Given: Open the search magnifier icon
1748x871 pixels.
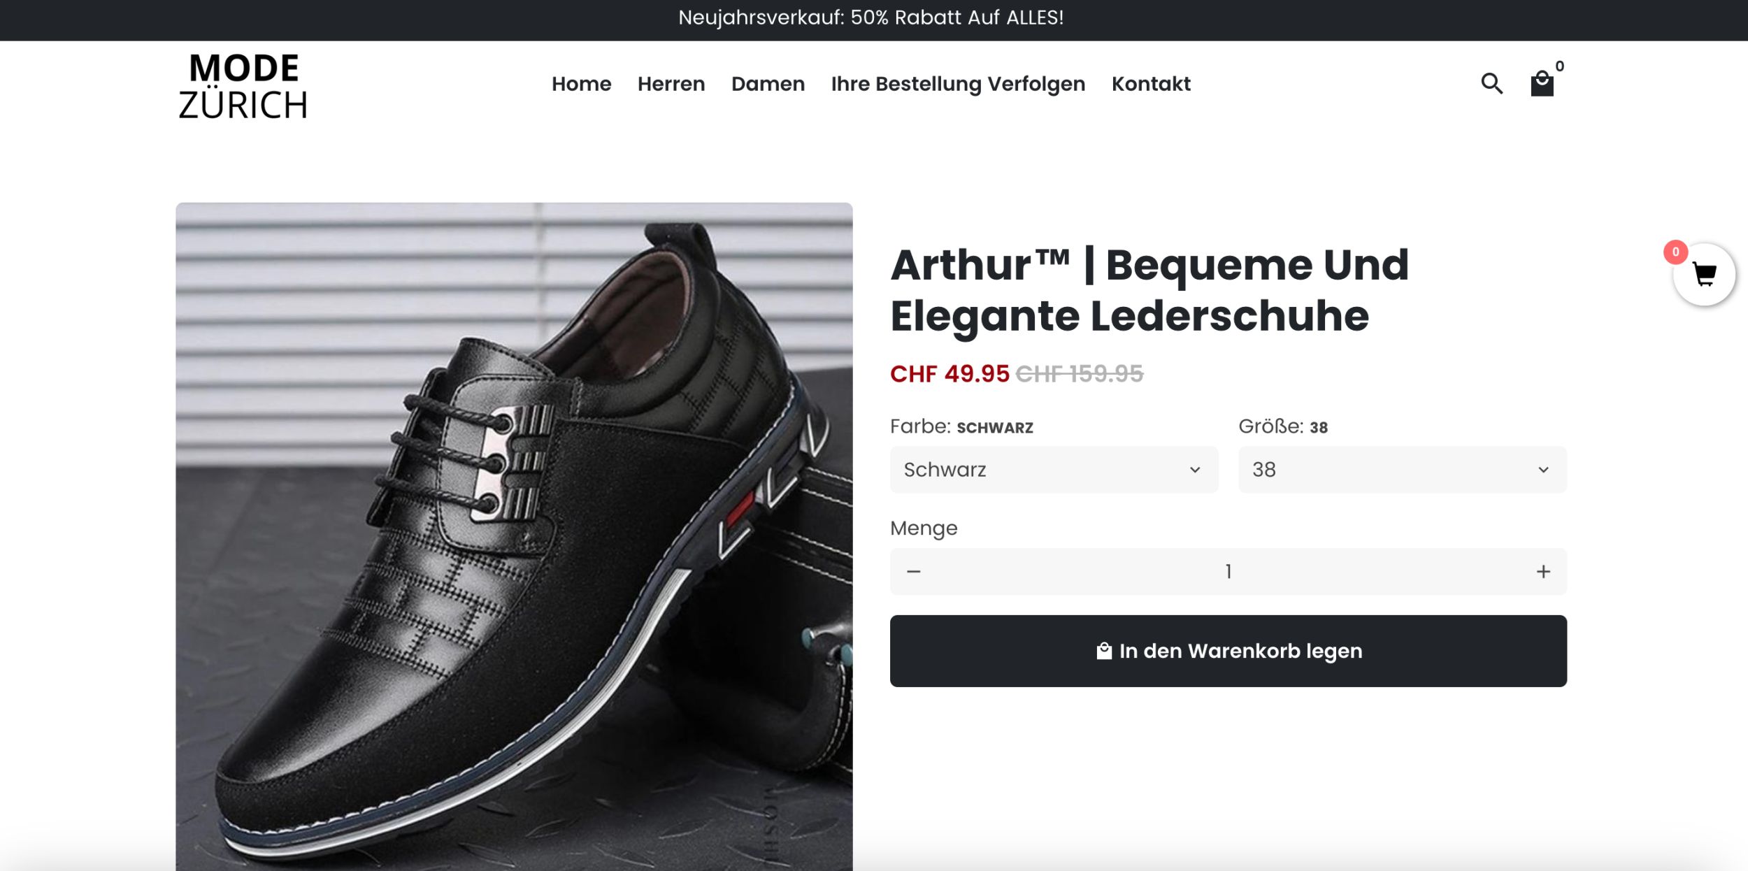Looking at the screenshot, I should 1491,84.
